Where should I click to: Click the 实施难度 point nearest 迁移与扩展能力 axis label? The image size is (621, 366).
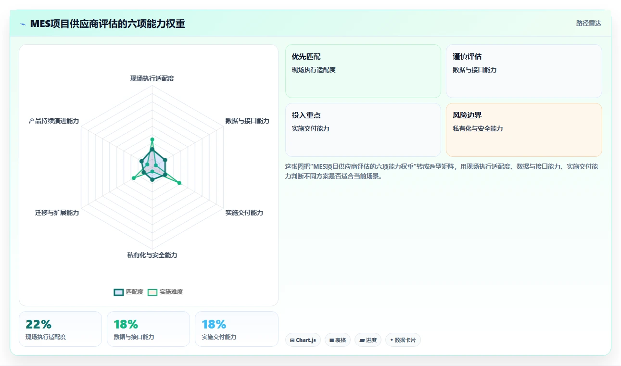[x=134, y=178]
